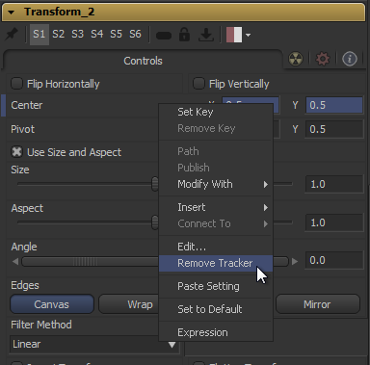Select the S3 settings slot
The image size is (370, 365).
tap(78, 34)
